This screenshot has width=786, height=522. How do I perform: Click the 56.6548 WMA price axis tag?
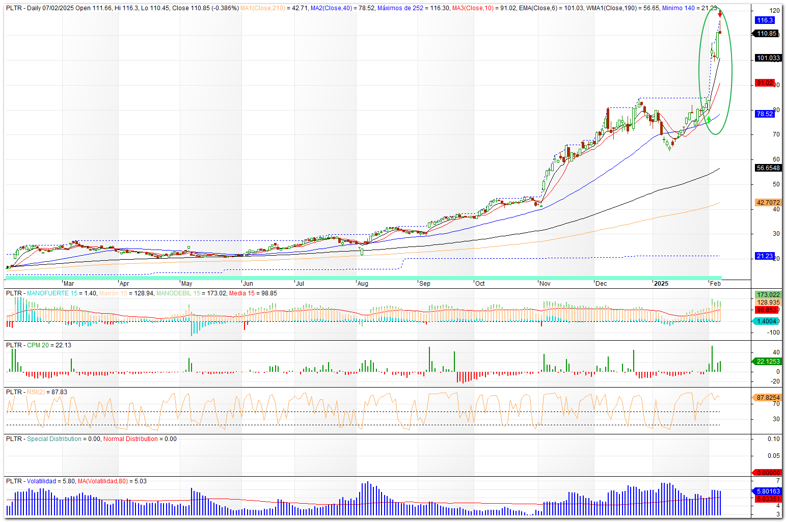pos(768,168)
